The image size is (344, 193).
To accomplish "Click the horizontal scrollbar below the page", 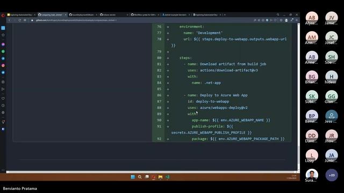I will coord(152,172).
